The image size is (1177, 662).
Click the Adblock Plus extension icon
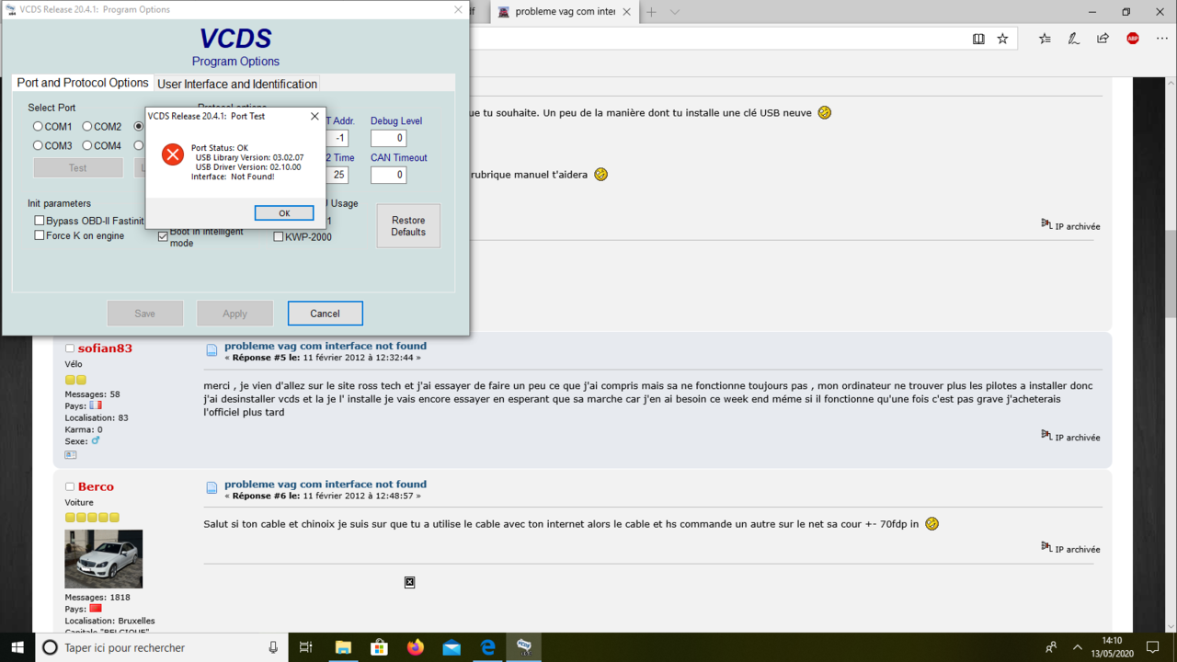coord(1133,39)
